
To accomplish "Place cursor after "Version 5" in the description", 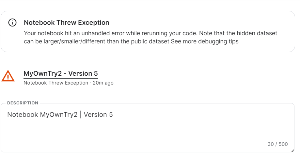I will (x=113, y=115).
